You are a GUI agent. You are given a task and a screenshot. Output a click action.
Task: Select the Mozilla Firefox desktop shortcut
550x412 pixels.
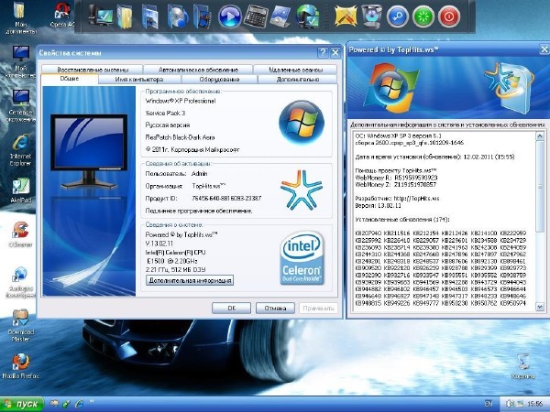20,366
